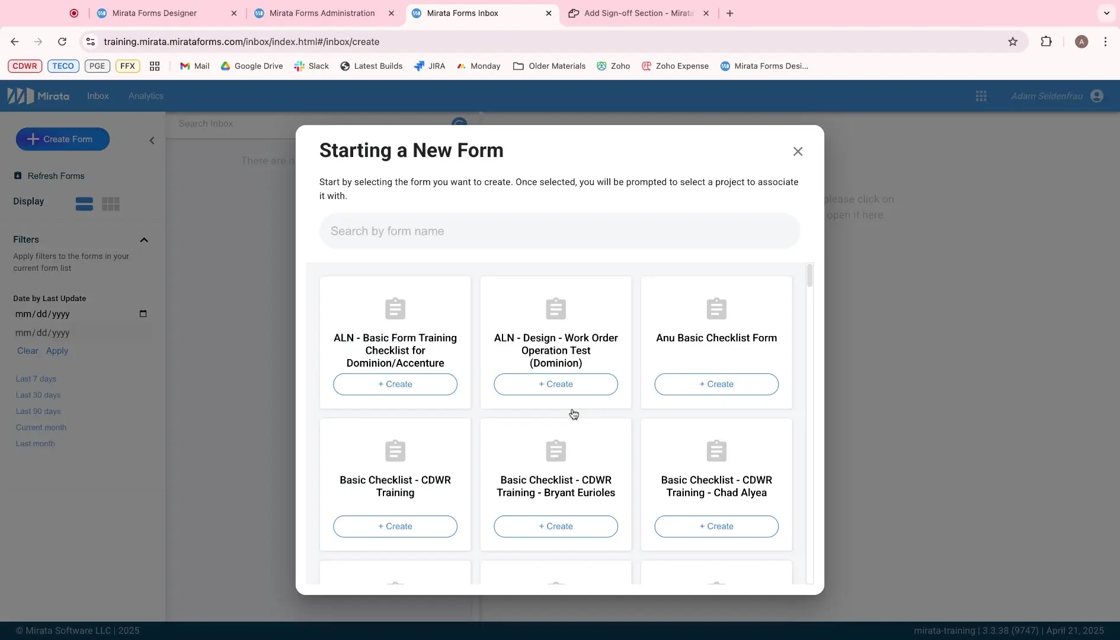Viewport: 1120px width, 640px height.
Task: Reload the current page
Action: 62,41
